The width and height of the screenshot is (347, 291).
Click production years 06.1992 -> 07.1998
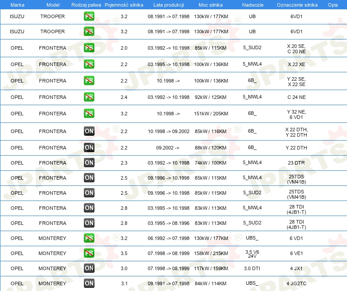pyautogui.click(x=169, y=238)
